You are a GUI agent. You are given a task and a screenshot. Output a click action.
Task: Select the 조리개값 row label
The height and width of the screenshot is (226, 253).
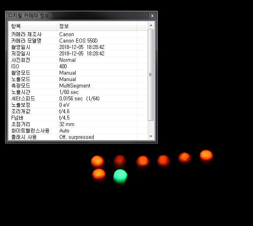coord(21,112)
